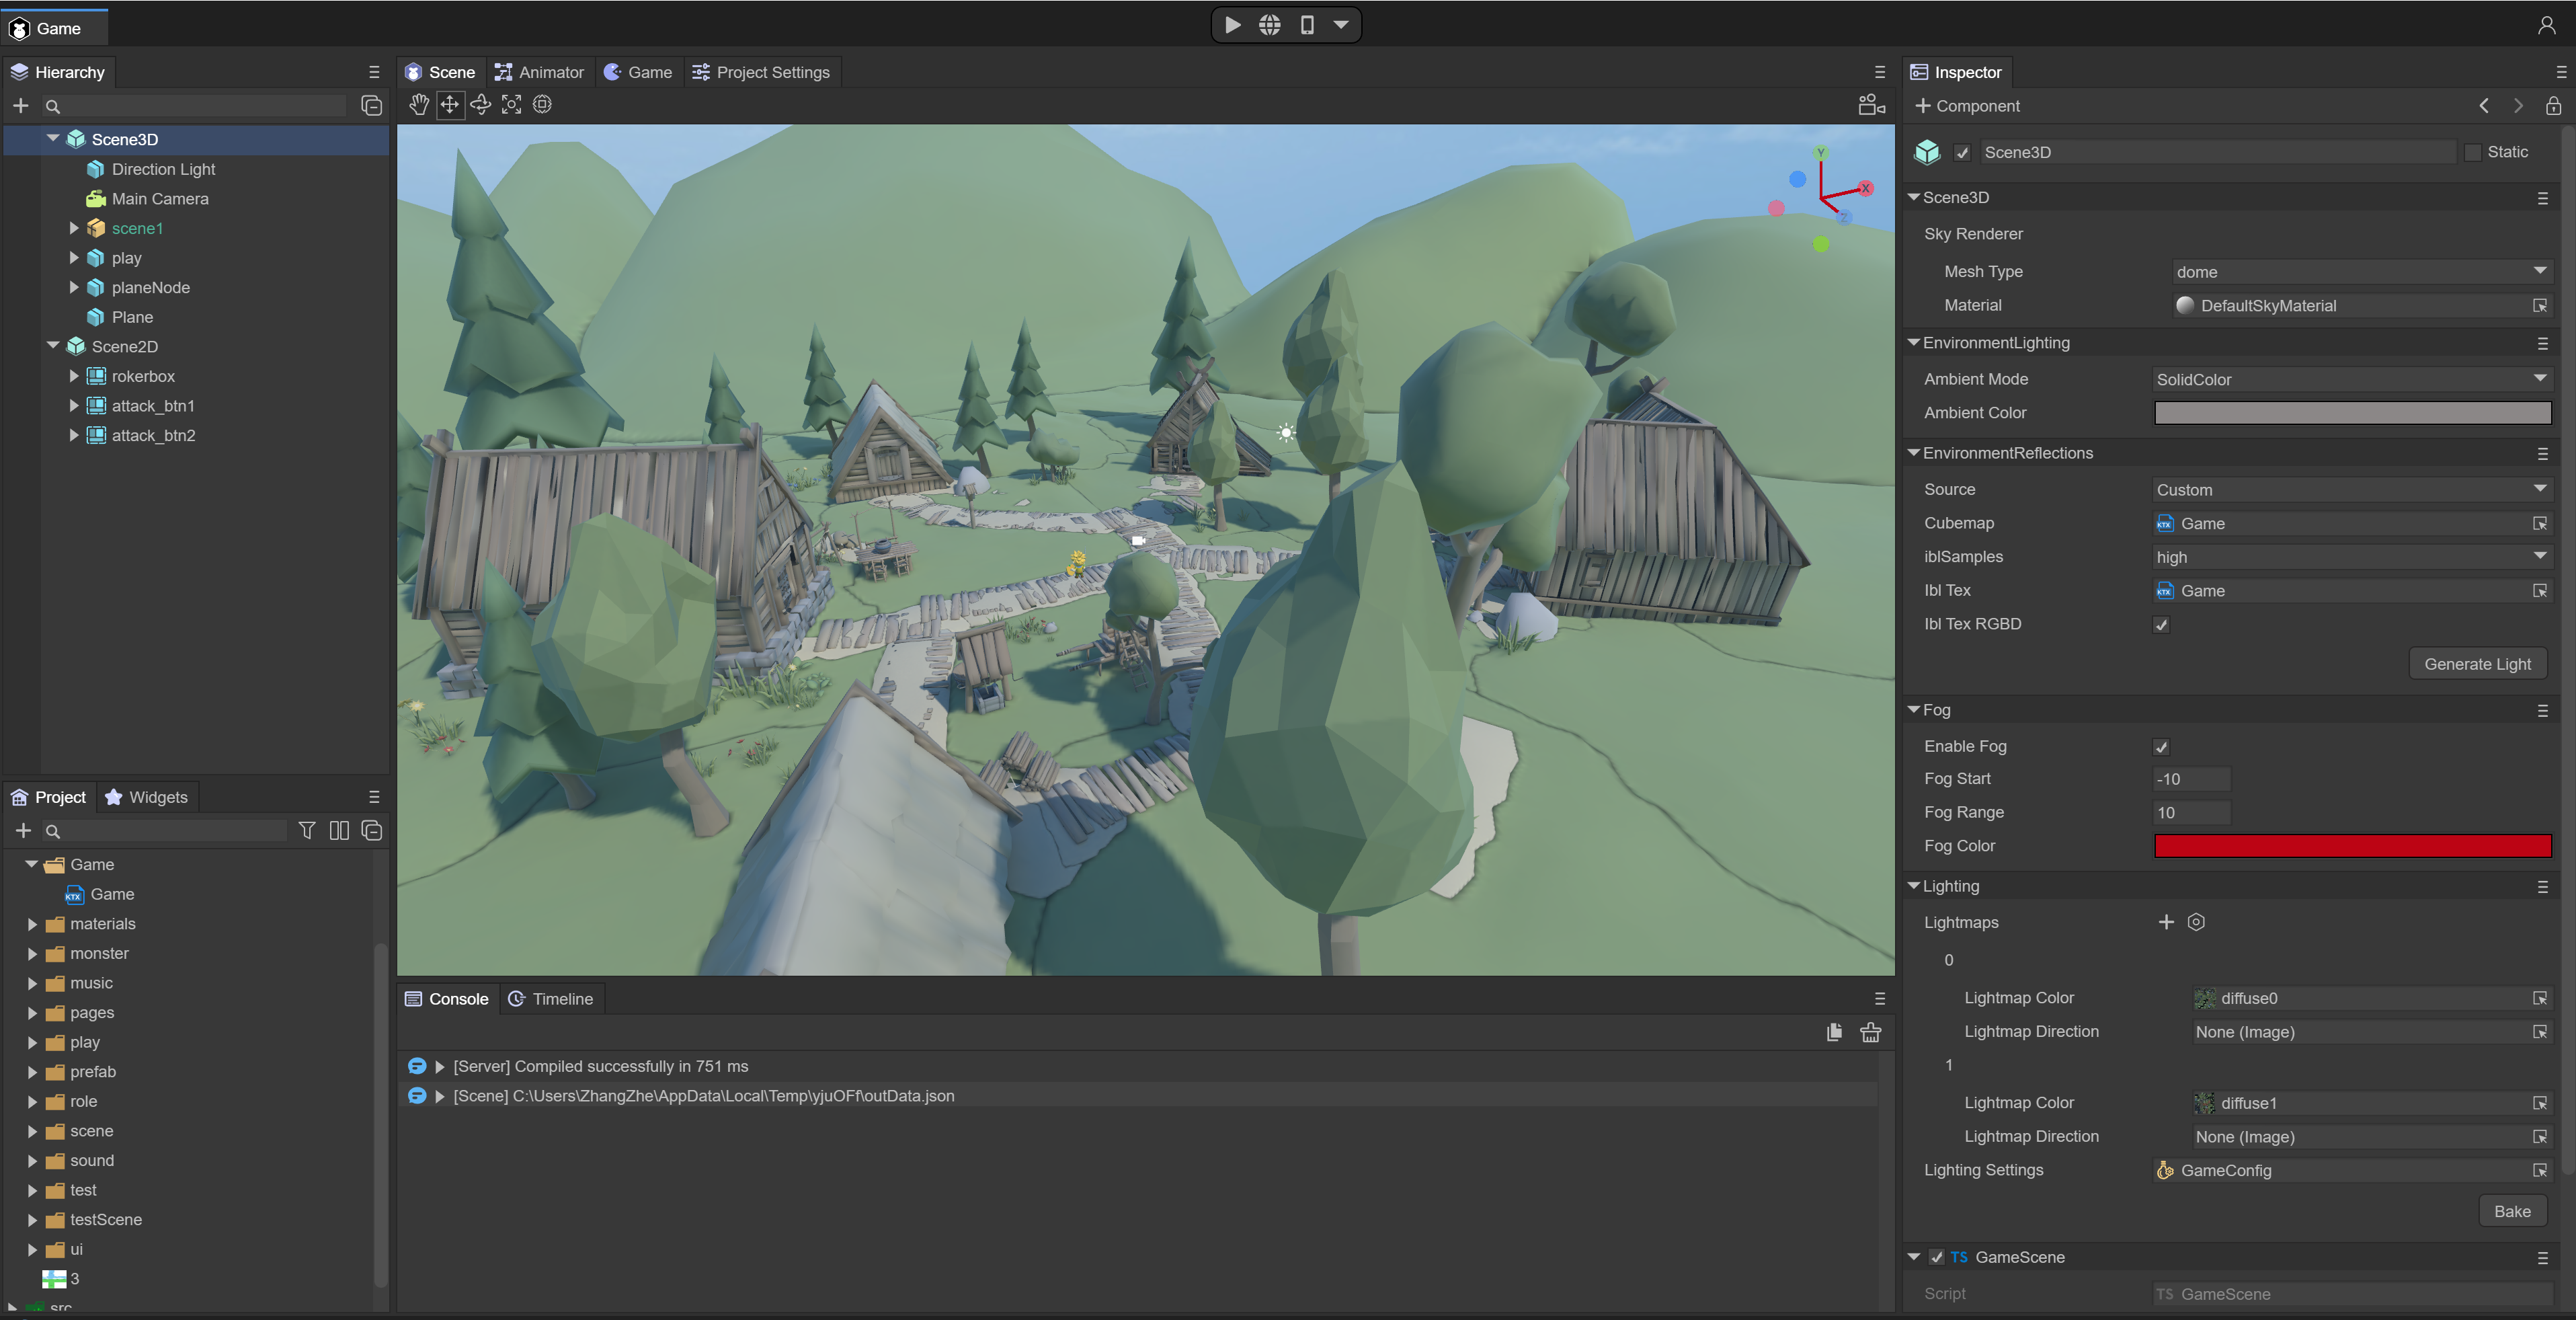Open the red Fog Color swatch

pyautogui.click(x=2352, y=846)
